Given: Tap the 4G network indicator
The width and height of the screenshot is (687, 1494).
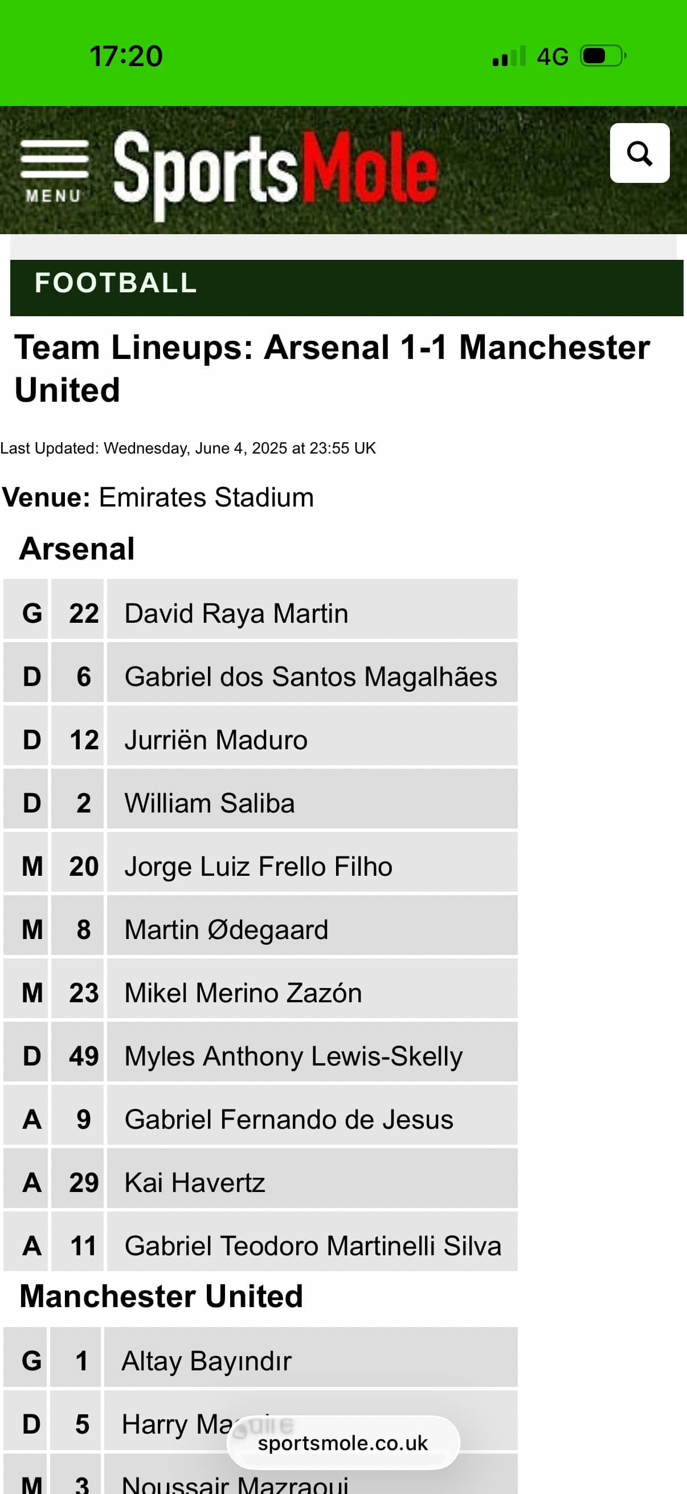Looking at the screenshot, I should pos(552,57).
